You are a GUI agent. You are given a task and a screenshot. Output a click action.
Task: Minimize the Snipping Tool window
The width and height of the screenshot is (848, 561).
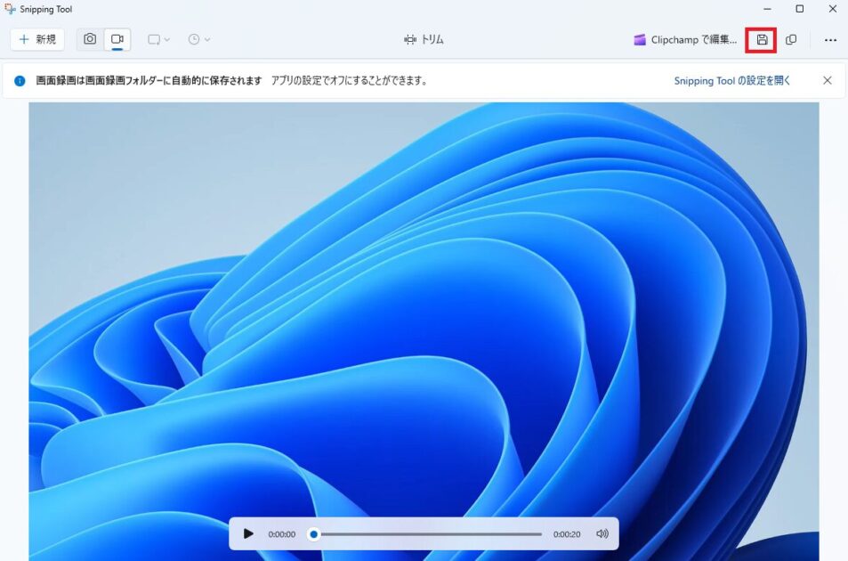767,9
